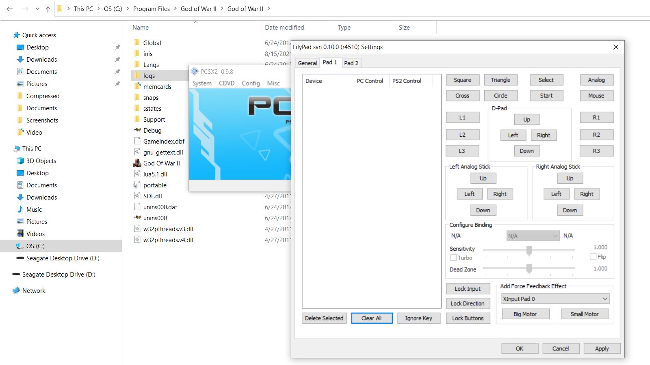The height and width of the screenshot is (365, 650).
Task: Open the Config menu in PCSX2
Action: tap(251, 83)
